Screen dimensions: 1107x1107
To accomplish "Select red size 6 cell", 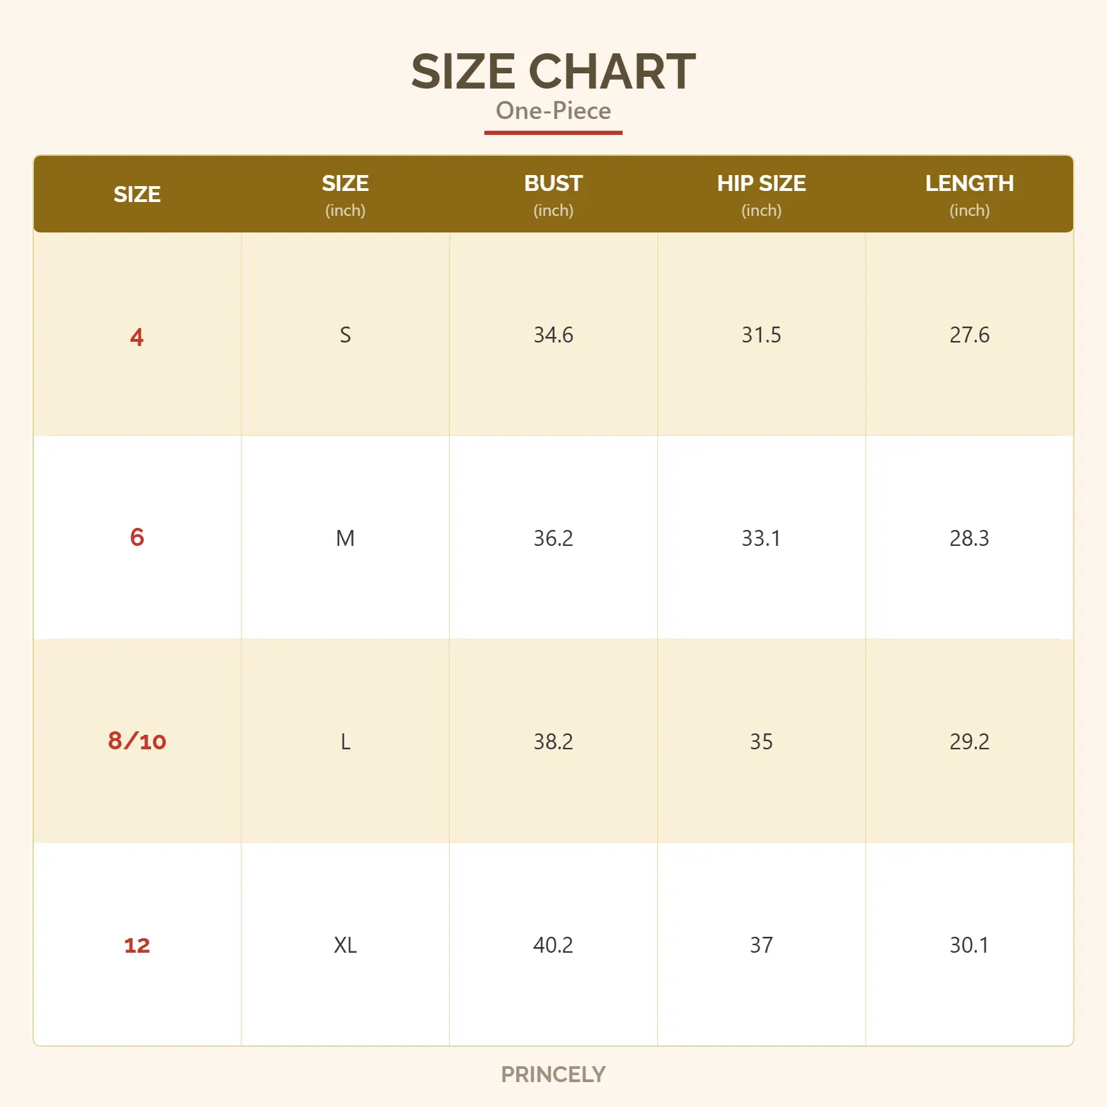I will point(137,538).
